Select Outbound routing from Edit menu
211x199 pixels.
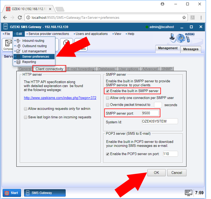coord(34,46)
